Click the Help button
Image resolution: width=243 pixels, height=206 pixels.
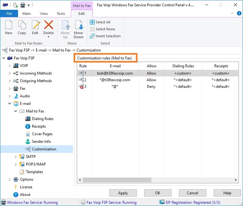[227, 193]
